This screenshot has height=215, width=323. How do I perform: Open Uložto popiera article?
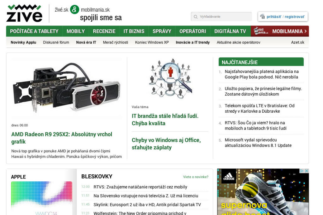[x=263, y=91]
